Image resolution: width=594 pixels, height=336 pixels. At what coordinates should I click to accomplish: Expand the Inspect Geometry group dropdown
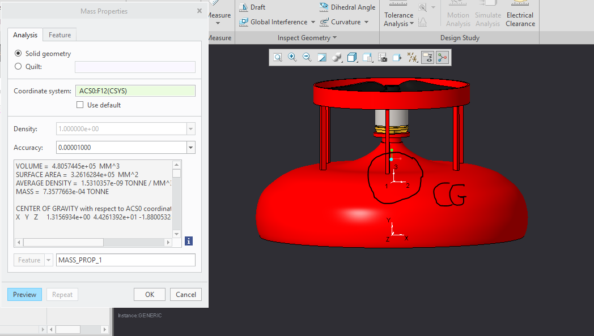334,38
